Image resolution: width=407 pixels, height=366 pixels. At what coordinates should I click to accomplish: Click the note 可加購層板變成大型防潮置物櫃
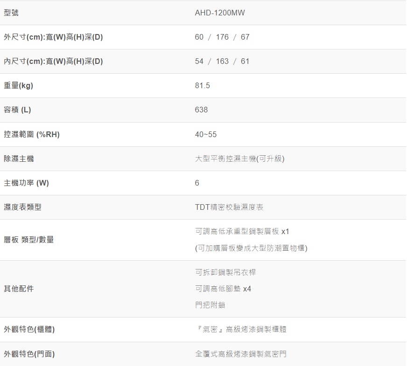[251, 248]
